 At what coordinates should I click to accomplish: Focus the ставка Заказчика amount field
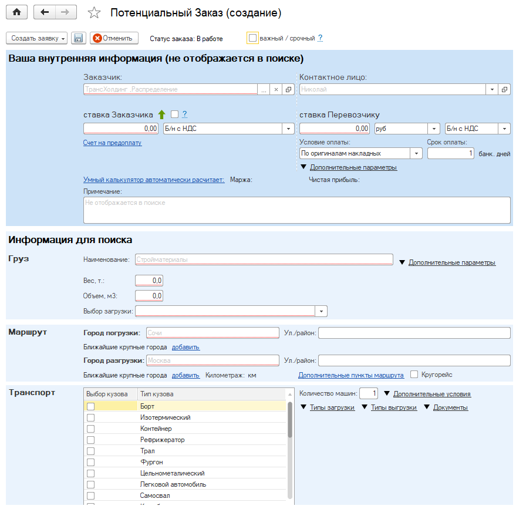(x=121, y=129)
